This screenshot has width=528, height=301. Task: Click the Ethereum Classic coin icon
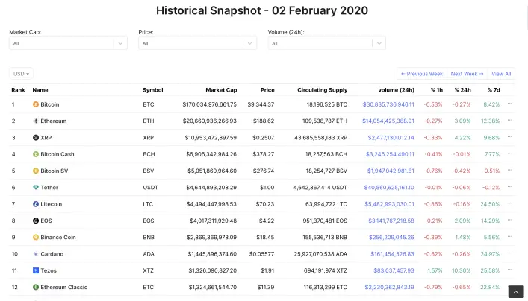click(36, 288)
